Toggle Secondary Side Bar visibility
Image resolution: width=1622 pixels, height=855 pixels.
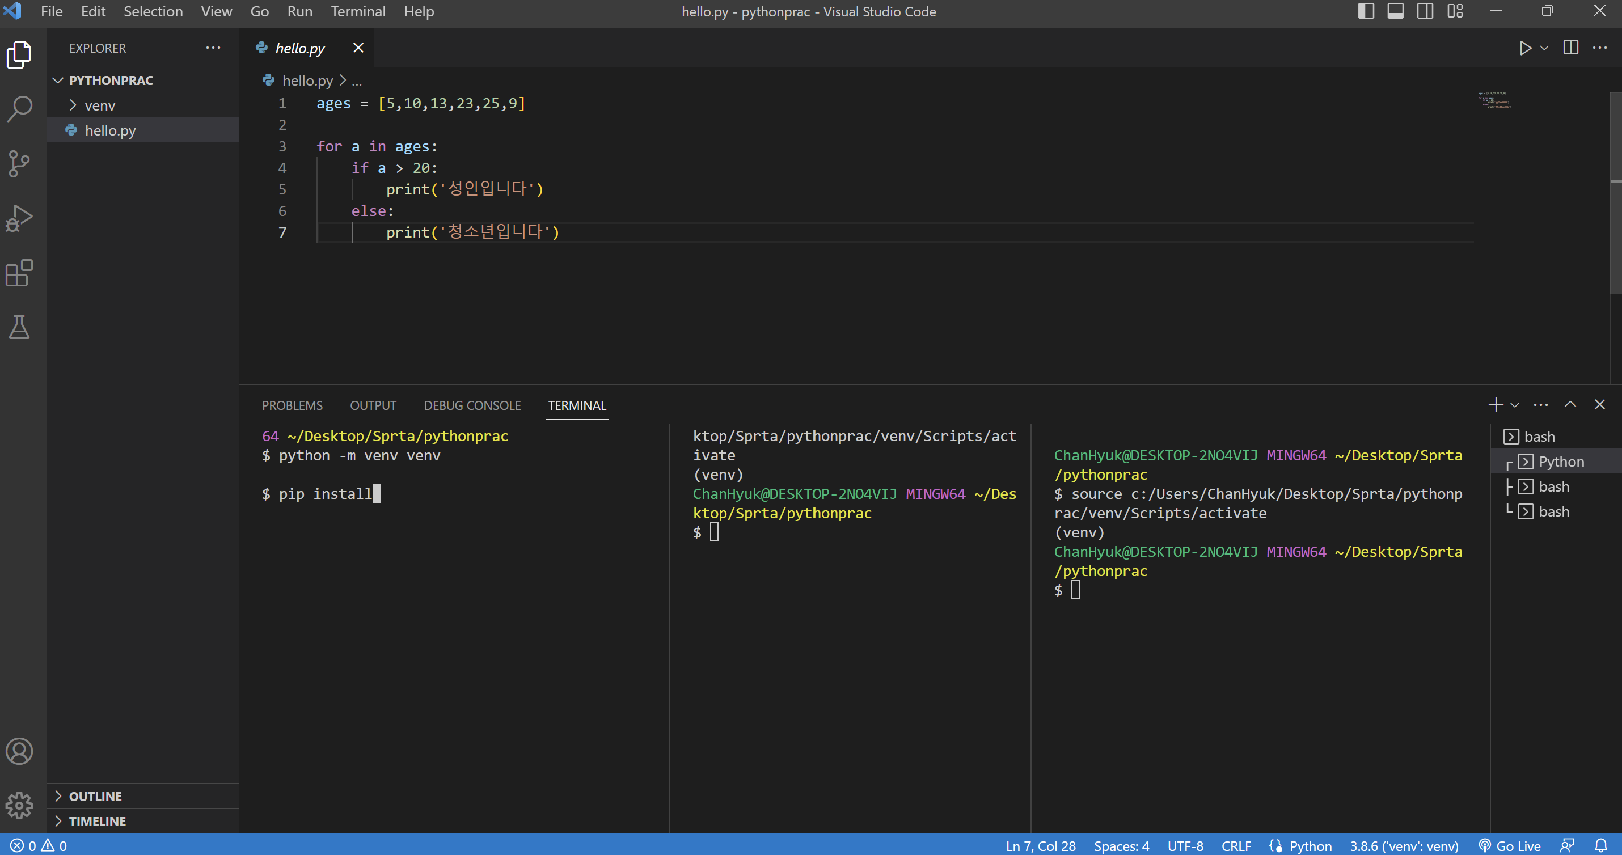1425,11
